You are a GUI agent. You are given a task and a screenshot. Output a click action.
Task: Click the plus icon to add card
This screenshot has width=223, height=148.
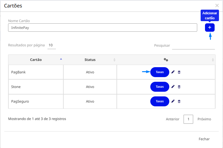[210, 28]
